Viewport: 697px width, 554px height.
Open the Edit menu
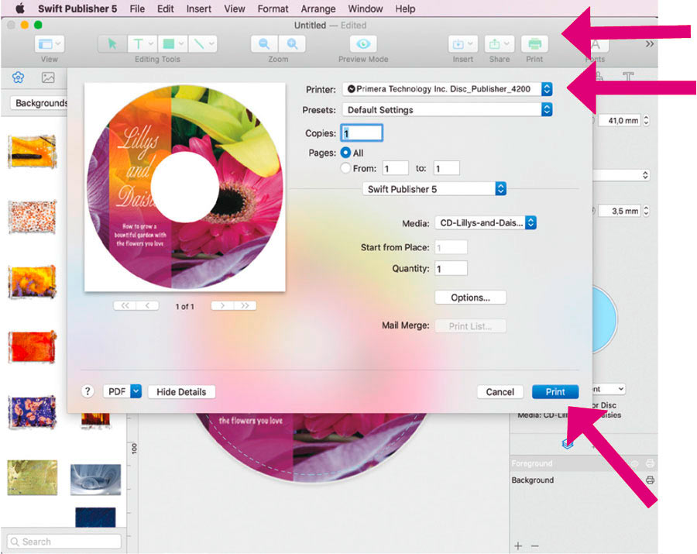pos(166,9)
